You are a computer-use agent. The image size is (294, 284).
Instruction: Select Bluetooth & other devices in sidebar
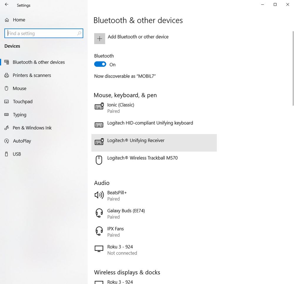tap(44, 62)
